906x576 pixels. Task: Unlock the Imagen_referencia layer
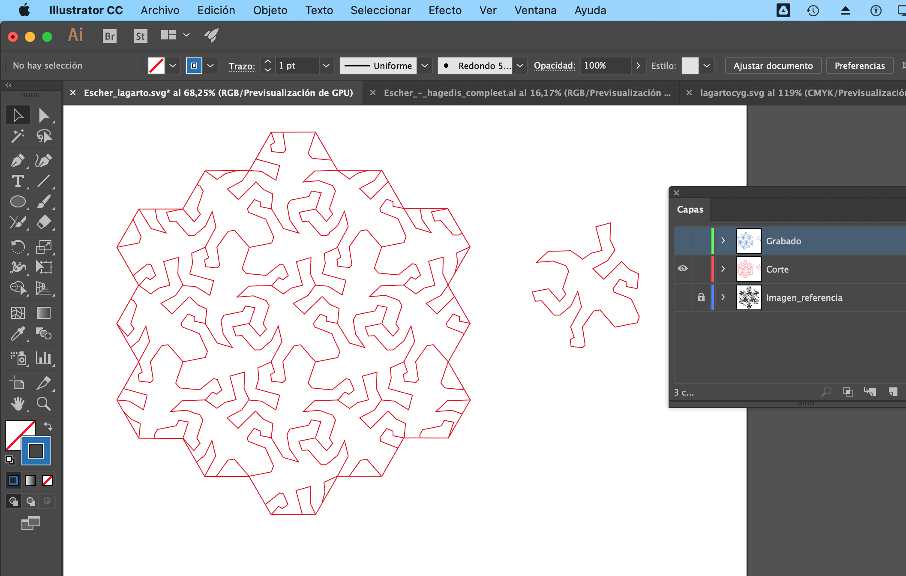701,297
